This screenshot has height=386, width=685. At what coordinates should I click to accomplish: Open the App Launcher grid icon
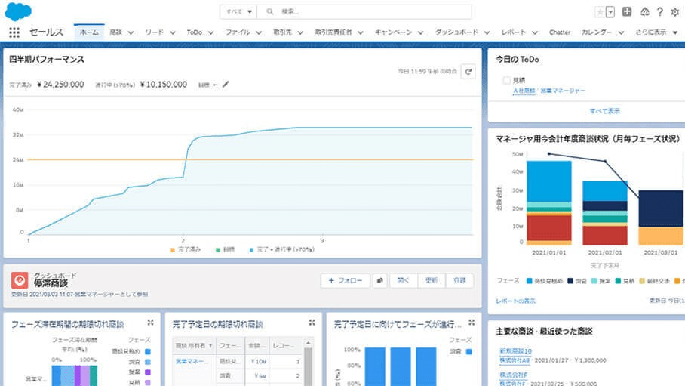coord(14,32)
